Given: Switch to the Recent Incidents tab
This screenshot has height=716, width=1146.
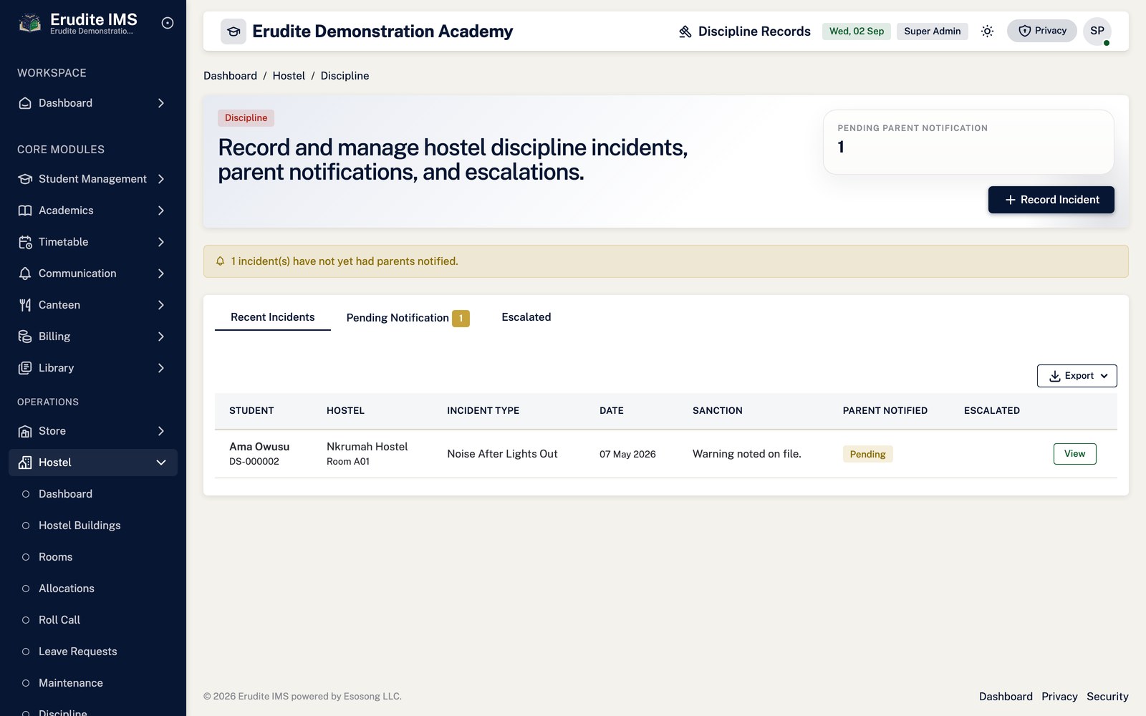Looking at the screenshot, I should (273, 317).
